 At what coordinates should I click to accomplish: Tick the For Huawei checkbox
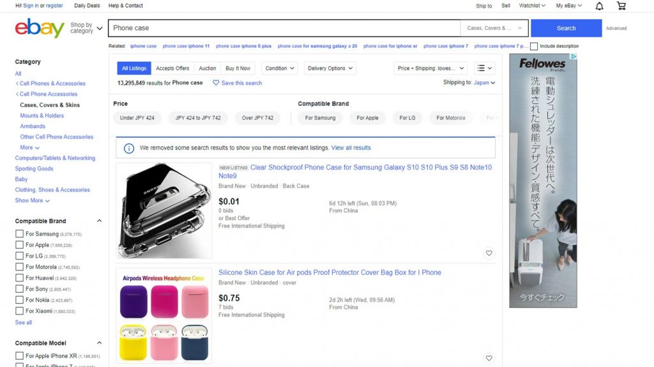[19, 277]
